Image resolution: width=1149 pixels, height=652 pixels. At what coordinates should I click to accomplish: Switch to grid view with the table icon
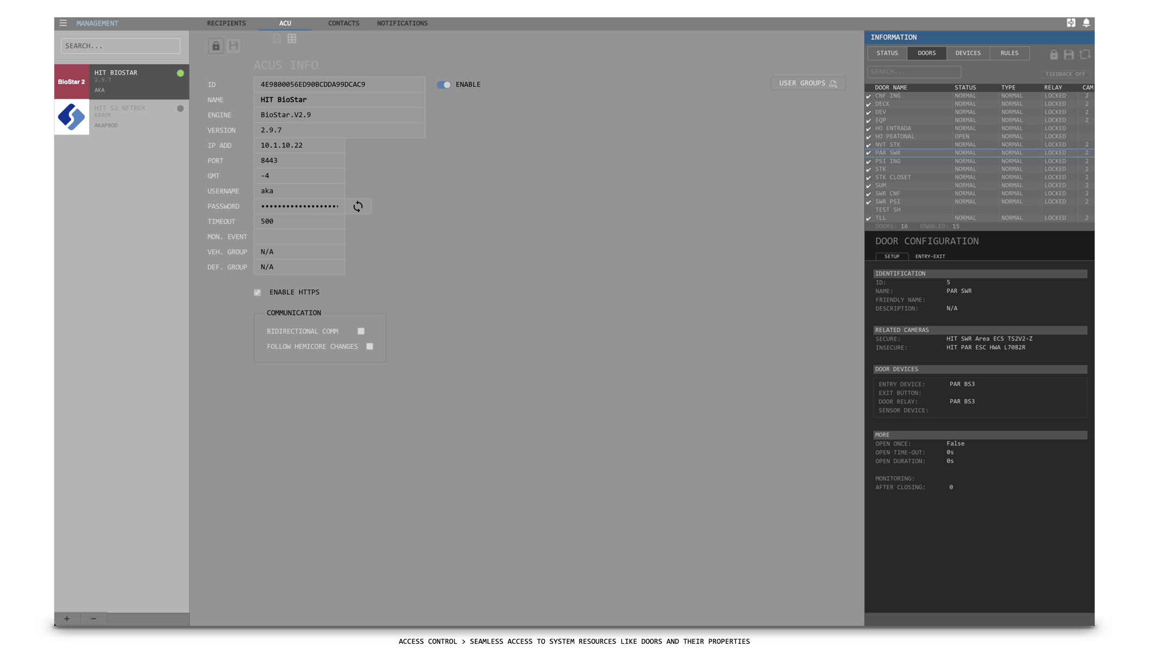pyautogui.click(x=292, y=38)
